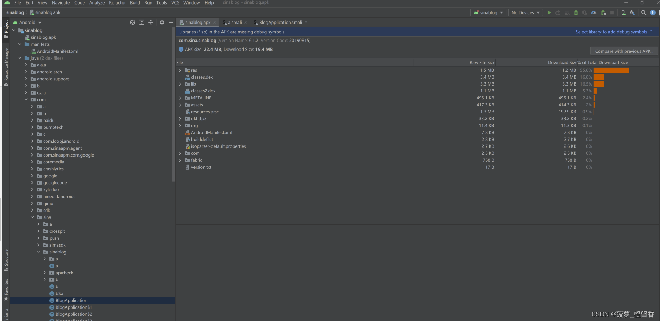The image size is (660, 321).
Task: Open the Android view dropdown in Project panel
Action: [x=27, y=22]
